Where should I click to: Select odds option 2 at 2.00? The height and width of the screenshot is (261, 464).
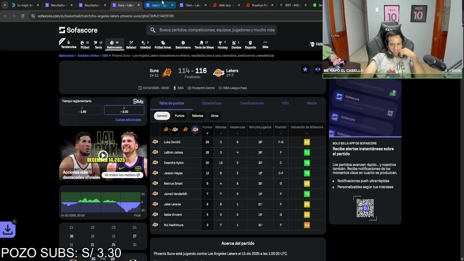[x=124, y=110]
